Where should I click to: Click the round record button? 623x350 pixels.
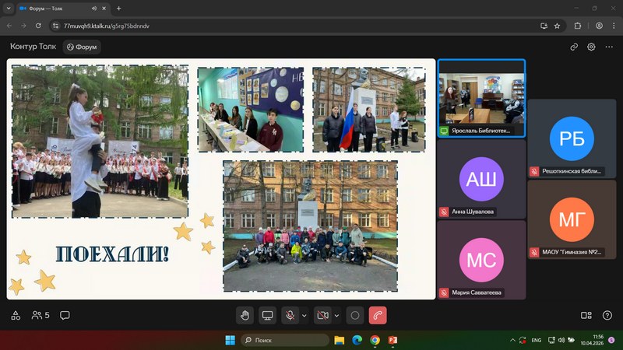pos(355,315)
